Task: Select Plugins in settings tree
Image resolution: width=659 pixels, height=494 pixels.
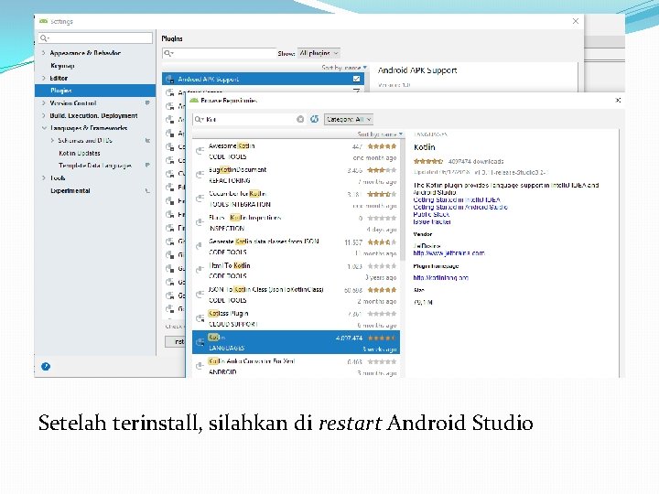Action: pos(95,91)
